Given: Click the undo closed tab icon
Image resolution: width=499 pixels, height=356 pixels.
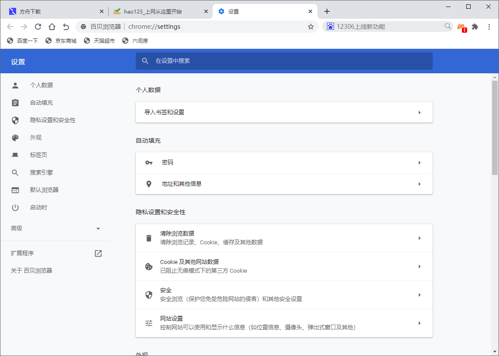Looking at the screenshot, I should (66, 27).
